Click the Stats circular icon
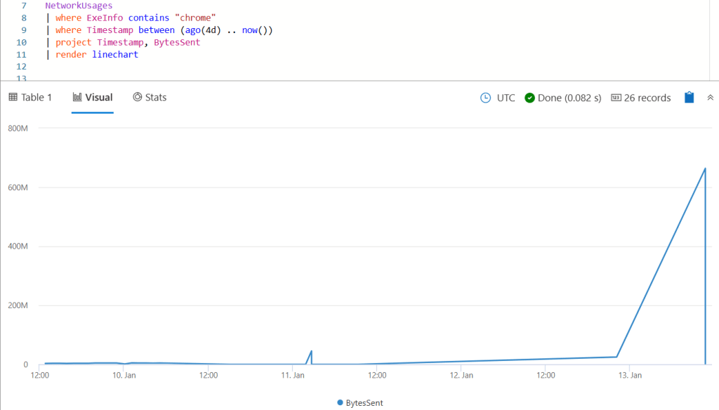The width and height of the screenshot is (719, 410). point(138,98)
